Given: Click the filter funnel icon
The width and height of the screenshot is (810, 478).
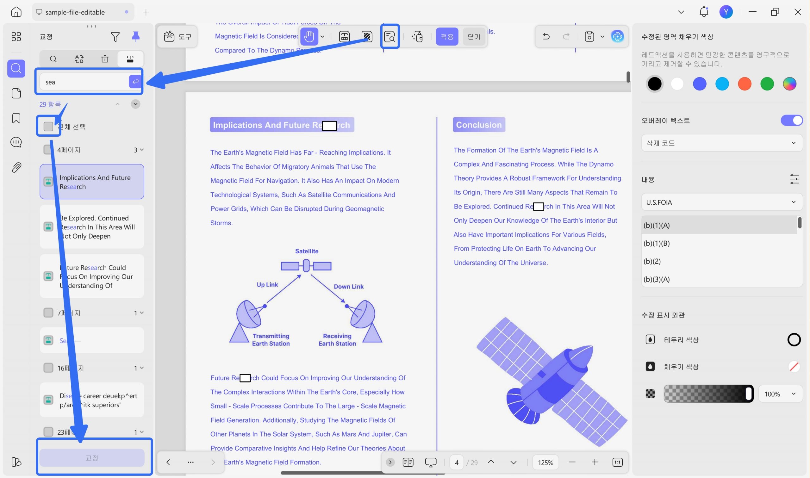Looking at the screenshot, I should [115, 37].
